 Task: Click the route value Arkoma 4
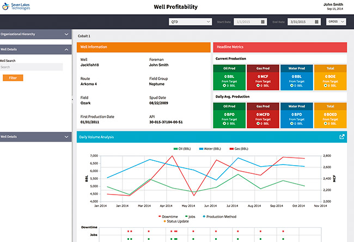click(88, 84)
